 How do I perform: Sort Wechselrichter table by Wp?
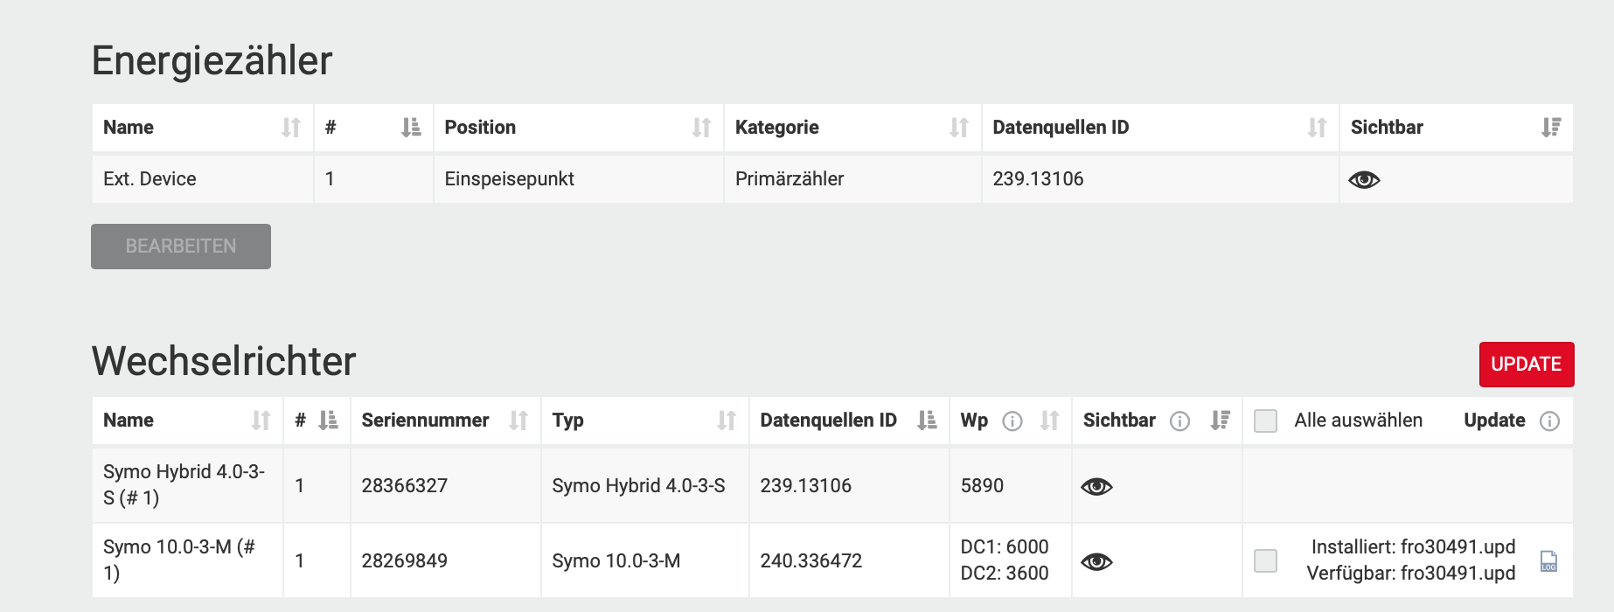[1049, 421]
